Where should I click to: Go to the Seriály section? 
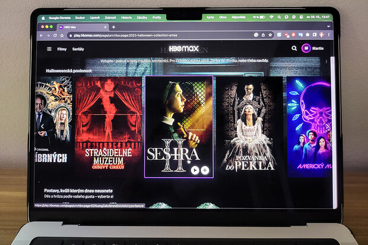point(78,49)
